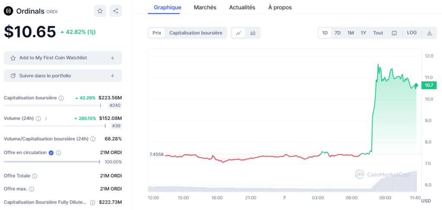442x210 pixels.
Task: Click pie icon in portfolio button
Action: tap(13, 76)
